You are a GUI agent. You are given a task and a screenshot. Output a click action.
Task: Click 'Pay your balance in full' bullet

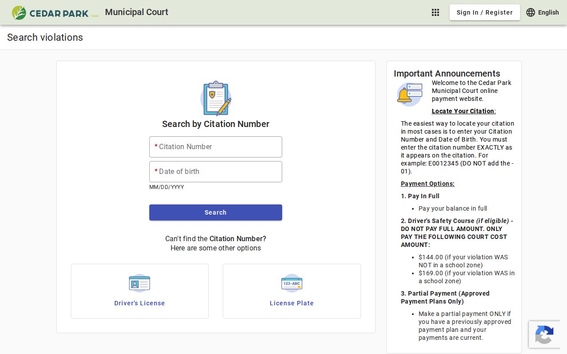pos(453,208)
